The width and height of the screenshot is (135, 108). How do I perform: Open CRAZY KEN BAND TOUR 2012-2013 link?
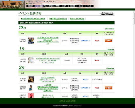(48, 79)
